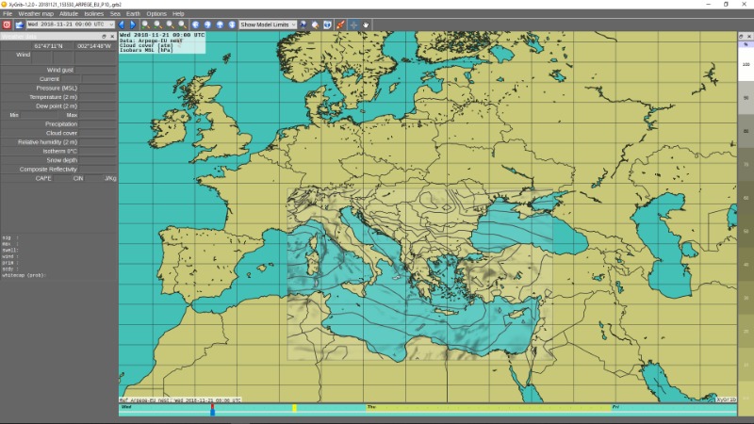Click the Thu marker on bottom timeline

tap(371, 407)
